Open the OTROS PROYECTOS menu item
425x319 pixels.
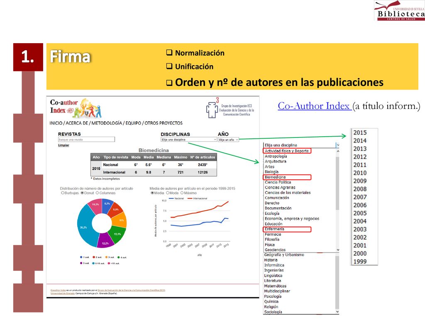click(x=164, y=123)
